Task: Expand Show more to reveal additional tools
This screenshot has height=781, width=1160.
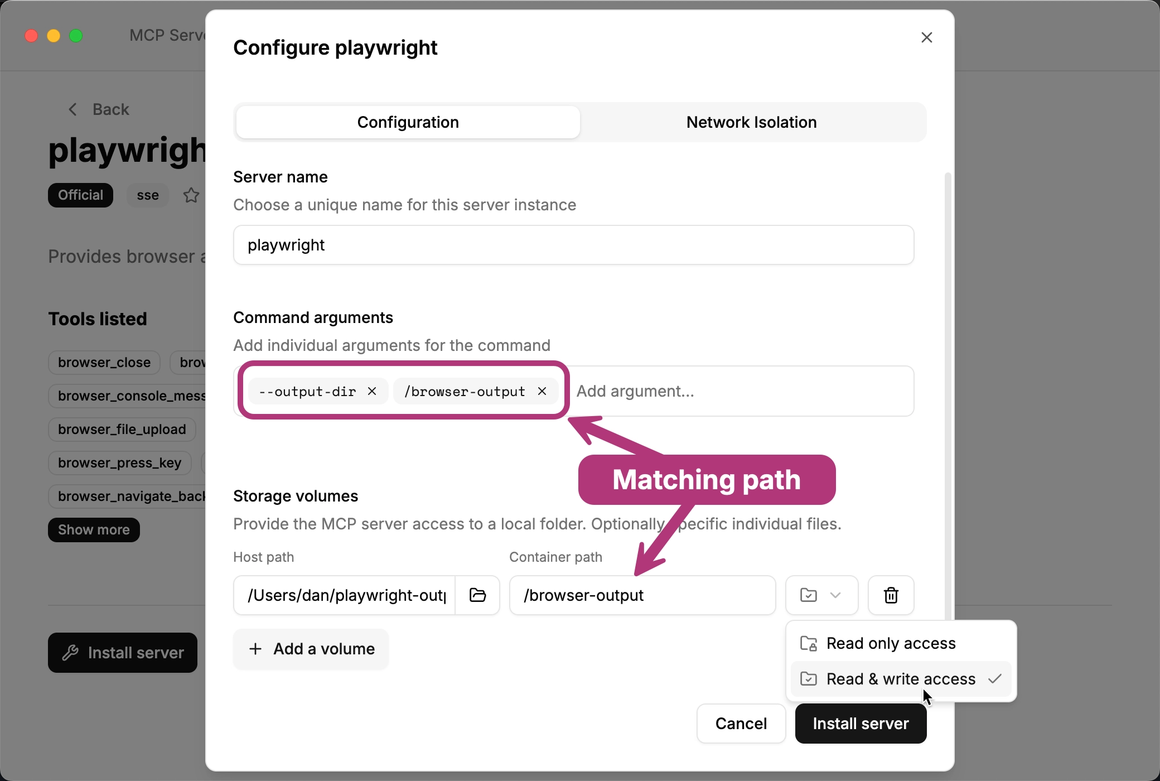Action: pos(93,529)
